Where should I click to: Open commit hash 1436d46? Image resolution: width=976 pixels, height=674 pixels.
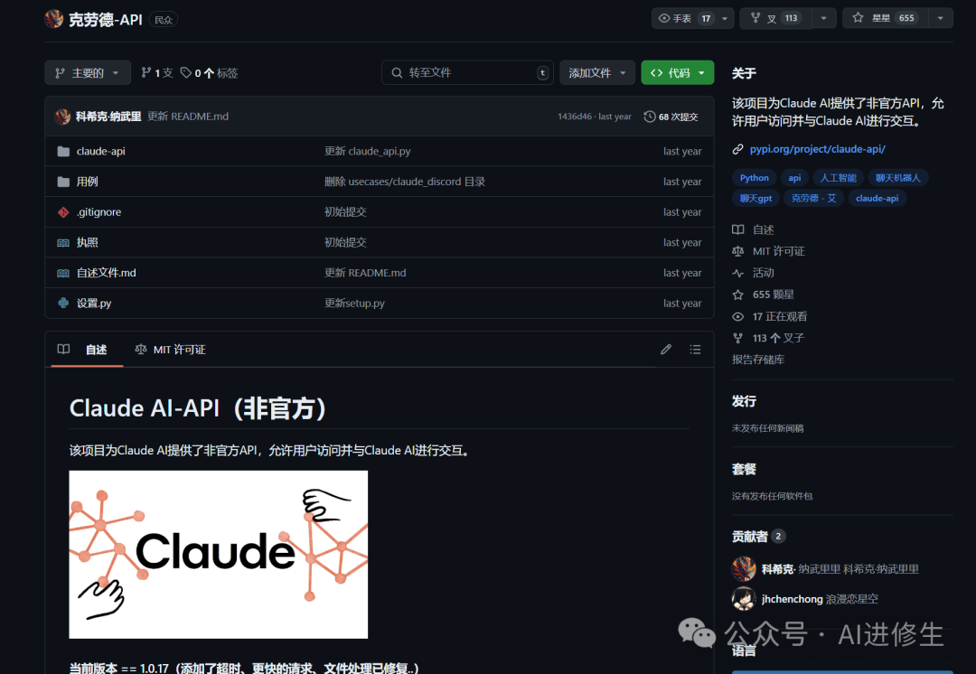[x=575, y=117]
